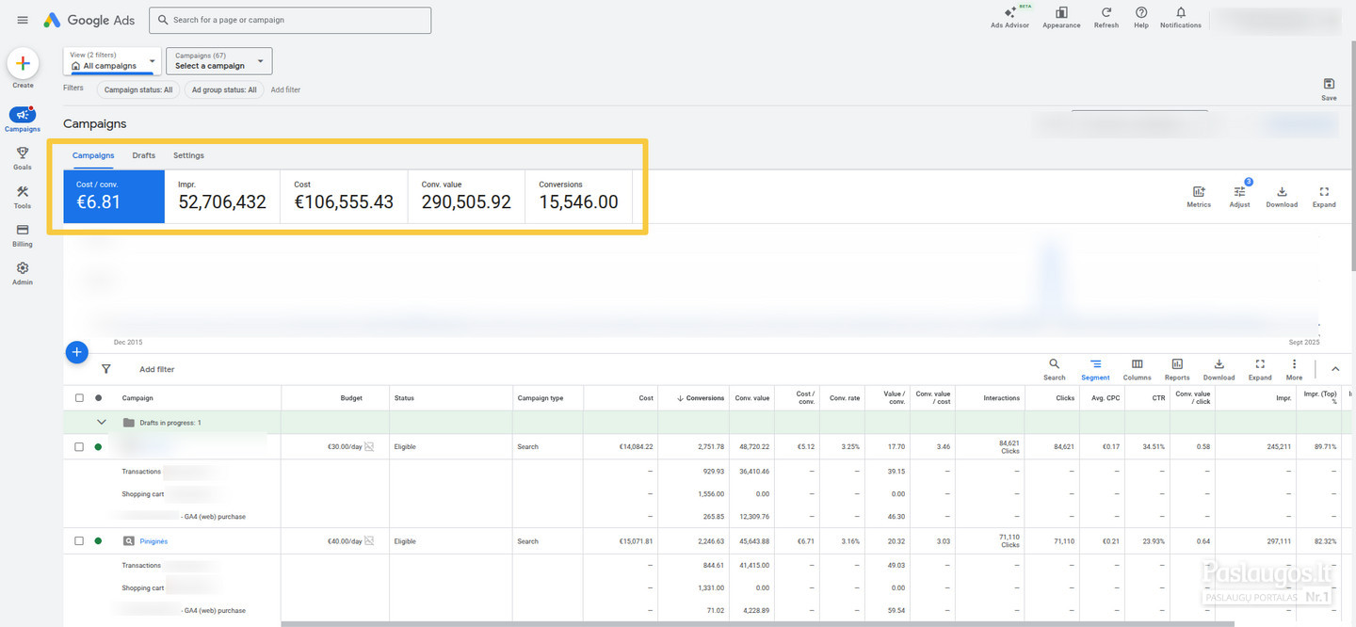This screenshot has height=627, width=1356.
Task: Go to Campaigns in sidebar
Action: 23,120
